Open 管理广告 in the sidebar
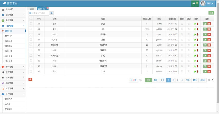Viewport: 219px width, 114px height. (x=9, y=99)
